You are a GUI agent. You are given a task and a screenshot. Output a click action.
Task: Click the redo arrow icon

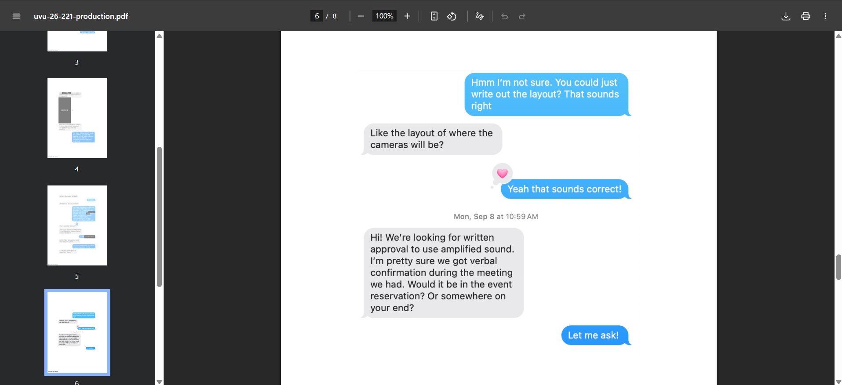pyautogui.click(x=522, y=16)
